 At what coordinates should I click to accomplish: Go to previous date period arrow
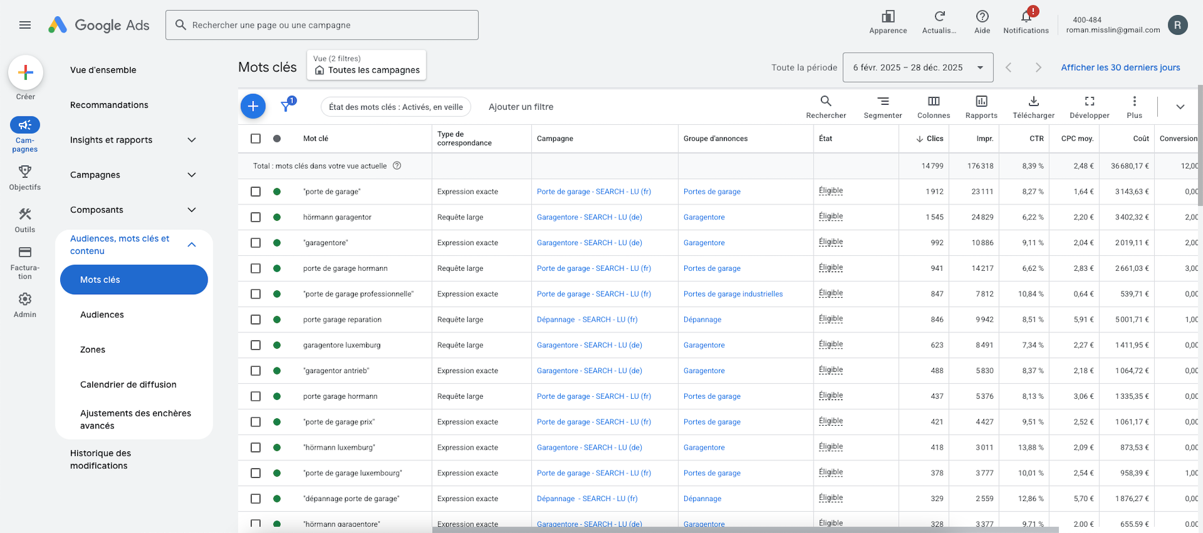(x=1009, y=68)
